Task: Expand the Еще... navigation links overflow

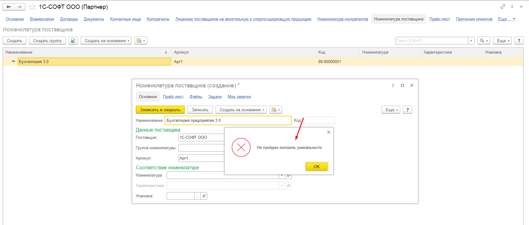Action: (x=507, y=19)
